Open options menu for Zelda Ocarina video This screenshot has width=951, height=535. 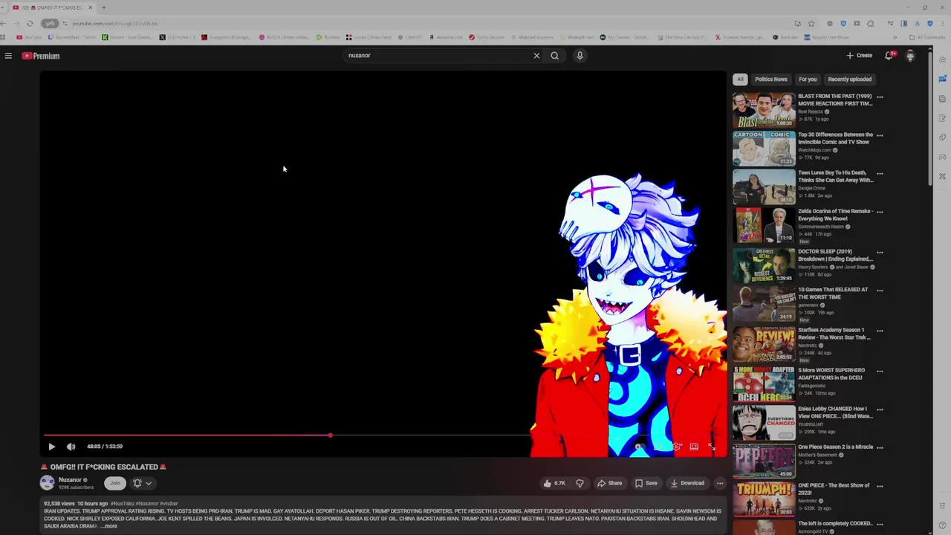[x=880, y=212]
